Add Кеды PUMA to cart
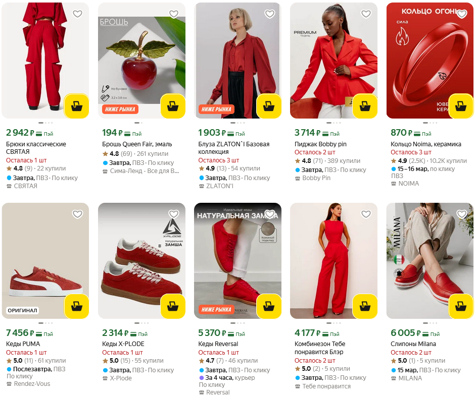The width and height of the screenshot is (475, 397). [x=77, y=306]
